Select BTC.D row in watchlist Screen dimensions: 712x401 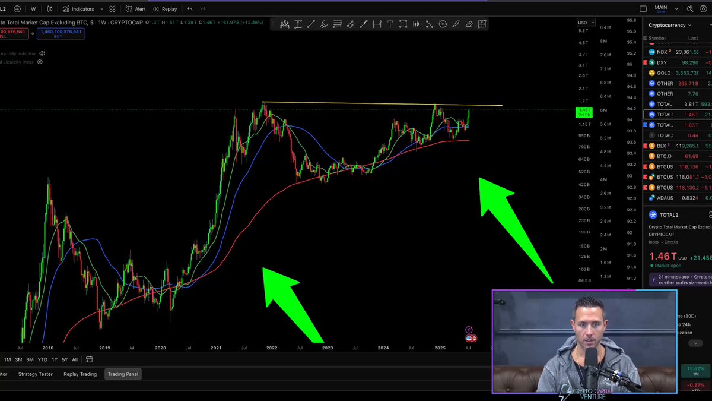coord(678,156)
